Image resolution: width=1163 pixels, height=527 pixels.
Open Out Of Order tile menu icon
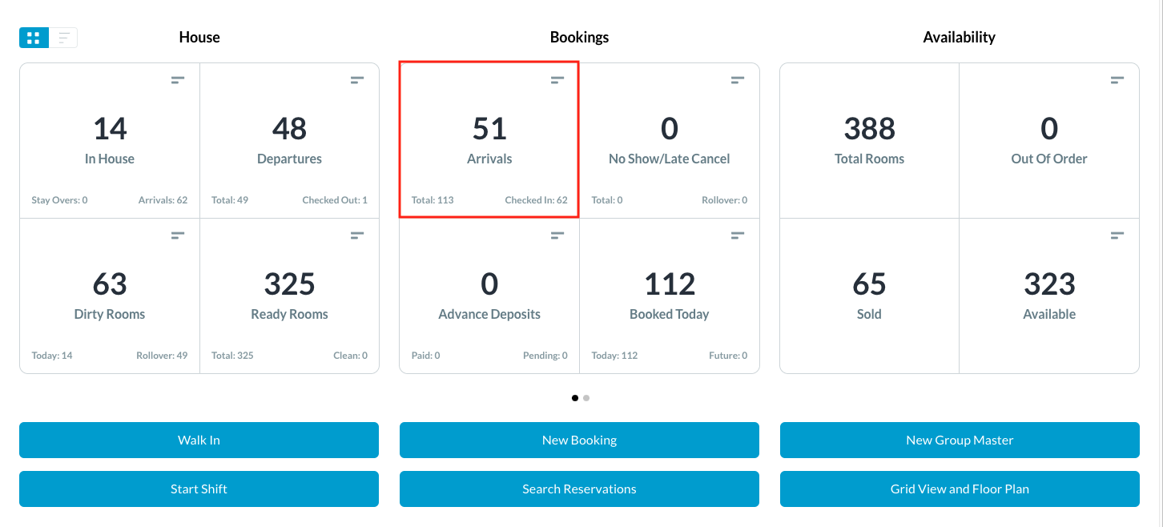click(1117, 80)
